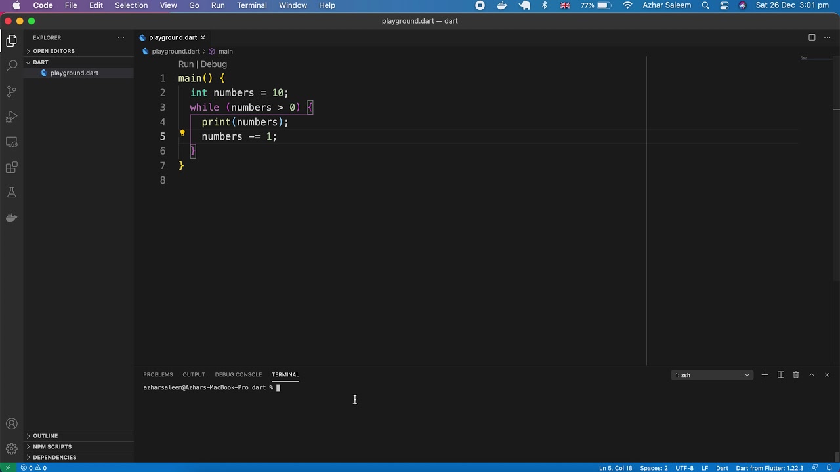
Task: Split the editor right
Action: [x=812, y=37]
